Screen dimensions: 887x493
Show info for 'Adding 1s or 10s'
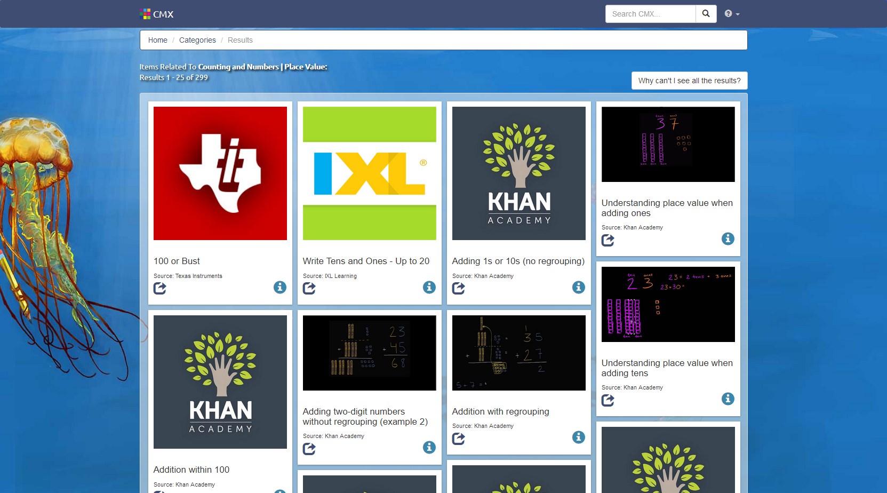tap(579, 287)
